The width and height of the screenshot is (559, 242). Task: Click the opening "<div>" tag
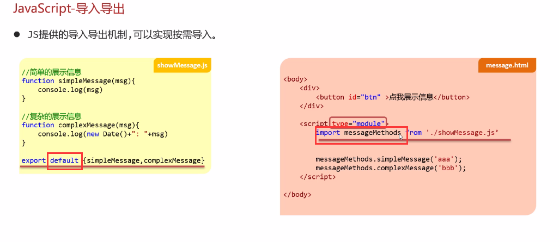click(x=309, y=88)
